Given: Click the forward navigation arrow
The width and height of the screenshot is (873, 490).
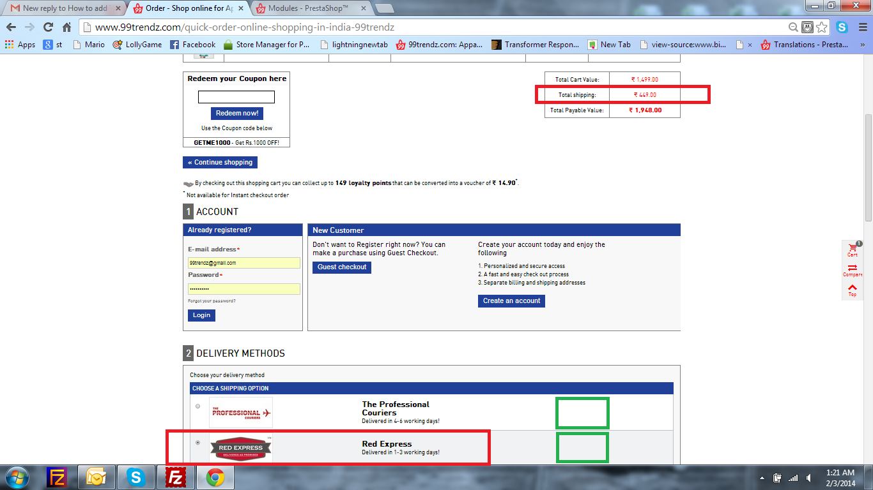Looking at the screenshot, I should click(x=29, y=27).
